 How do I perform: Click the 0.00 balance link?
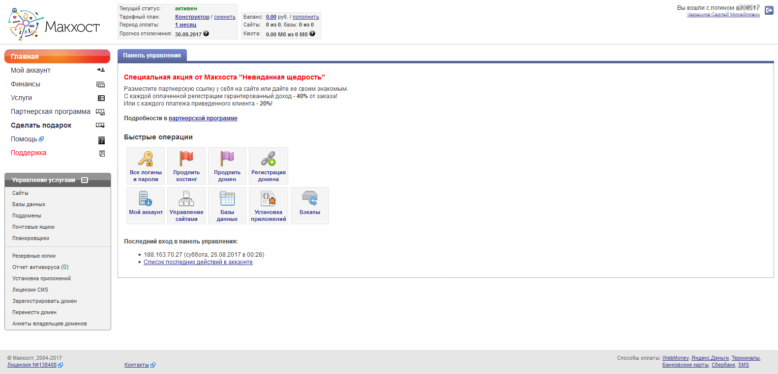pos(271,17)
